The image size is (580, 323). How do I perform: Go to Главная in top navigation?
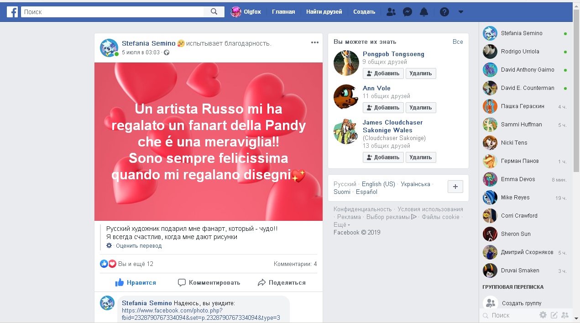point(283,12)
